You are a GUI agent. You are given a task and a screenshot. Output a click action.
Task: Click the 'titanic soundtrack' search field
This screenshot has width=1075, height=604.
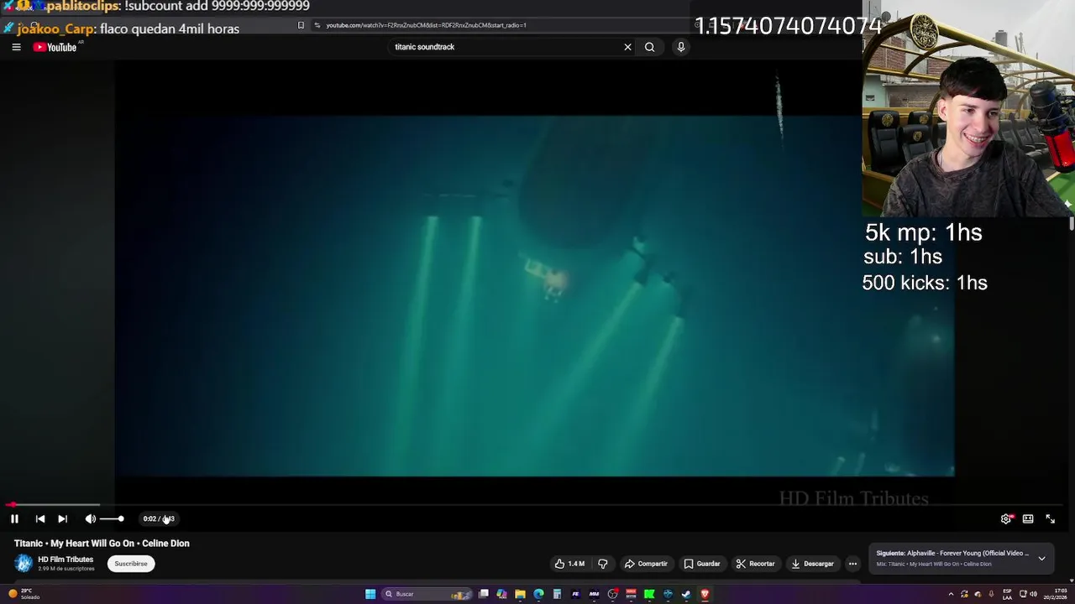(x=504, y=47)
